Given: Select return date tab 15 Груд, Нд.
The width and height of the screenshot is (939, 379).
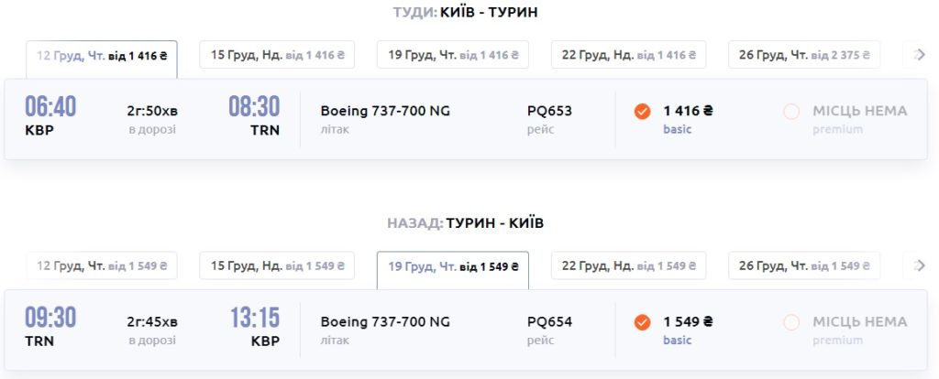Looking at the screenshot, I should [x=276, y=265].
